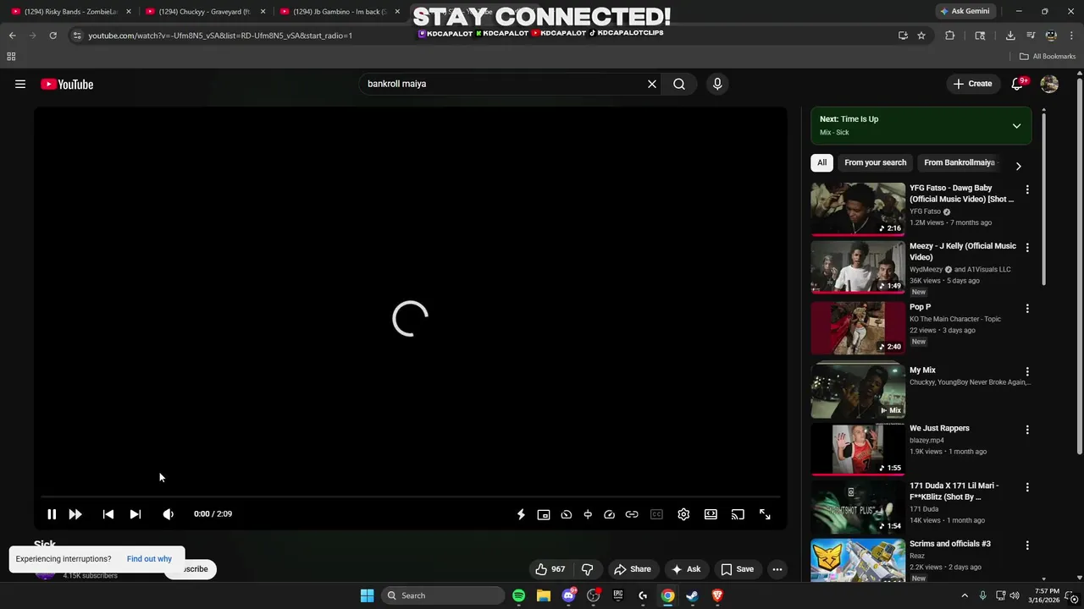The image size is (1084, 609).
Task: Open the YouTube guide hamburger menu
Action: pos(20,84)
